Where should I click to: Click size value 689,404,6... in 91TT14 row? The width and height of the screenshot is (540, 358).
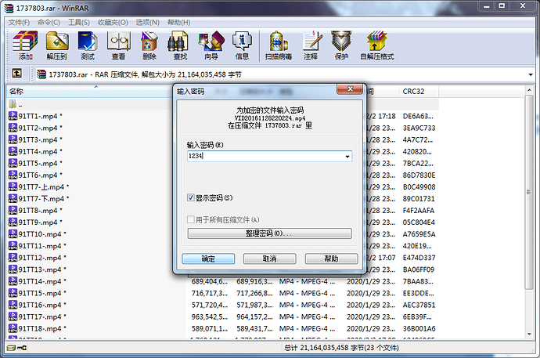210,281
